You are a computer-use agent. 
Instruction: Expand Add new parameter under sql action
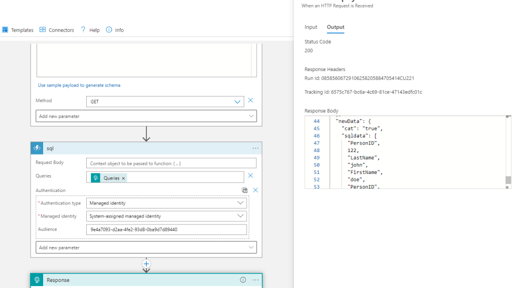tap(146, 247)
